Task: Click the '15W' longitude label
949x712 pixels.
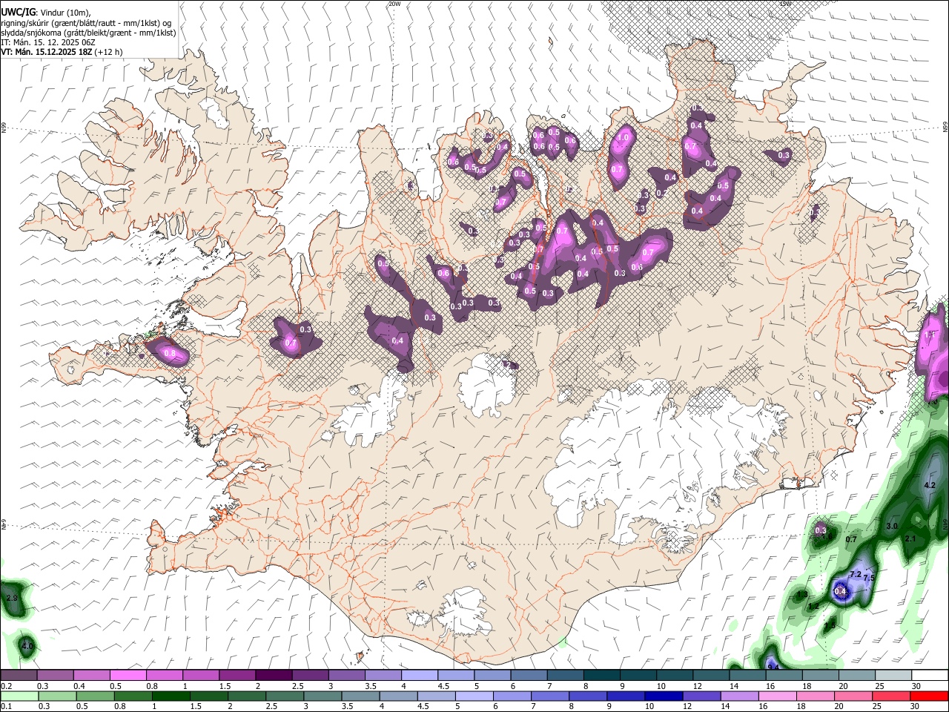Action: tap(784, 4)
